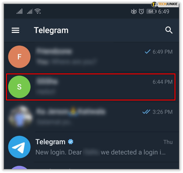Tap the battery level indicator
This screenshot has width=183, height=173.
pos(151,12)
